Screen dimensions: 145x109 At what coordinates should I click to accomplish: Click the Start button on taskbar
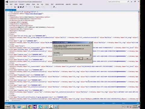pyautogui.click(x=8, y=107)
